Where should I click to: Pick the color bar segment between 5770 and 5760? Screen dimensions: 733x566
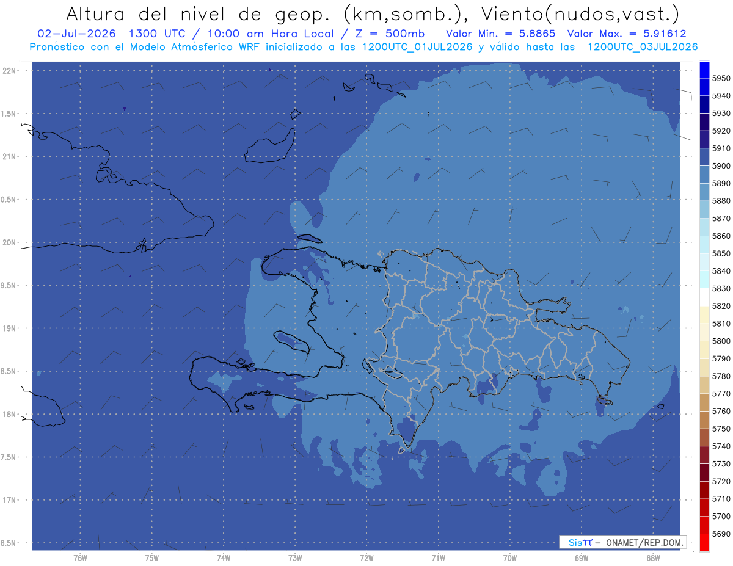(x=704, y=402)
